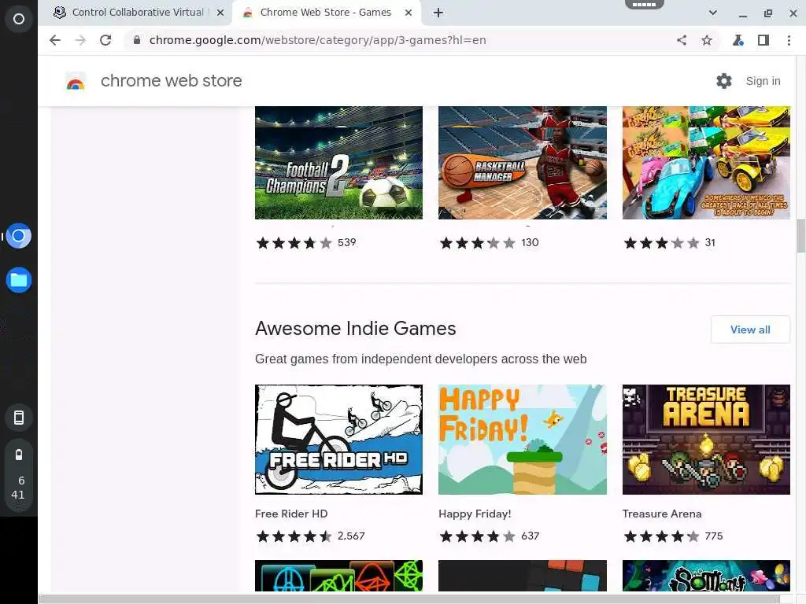Click View all for Awesome Indie Games
The width and height of the screenshot is (806, 604).
point(750,330)
